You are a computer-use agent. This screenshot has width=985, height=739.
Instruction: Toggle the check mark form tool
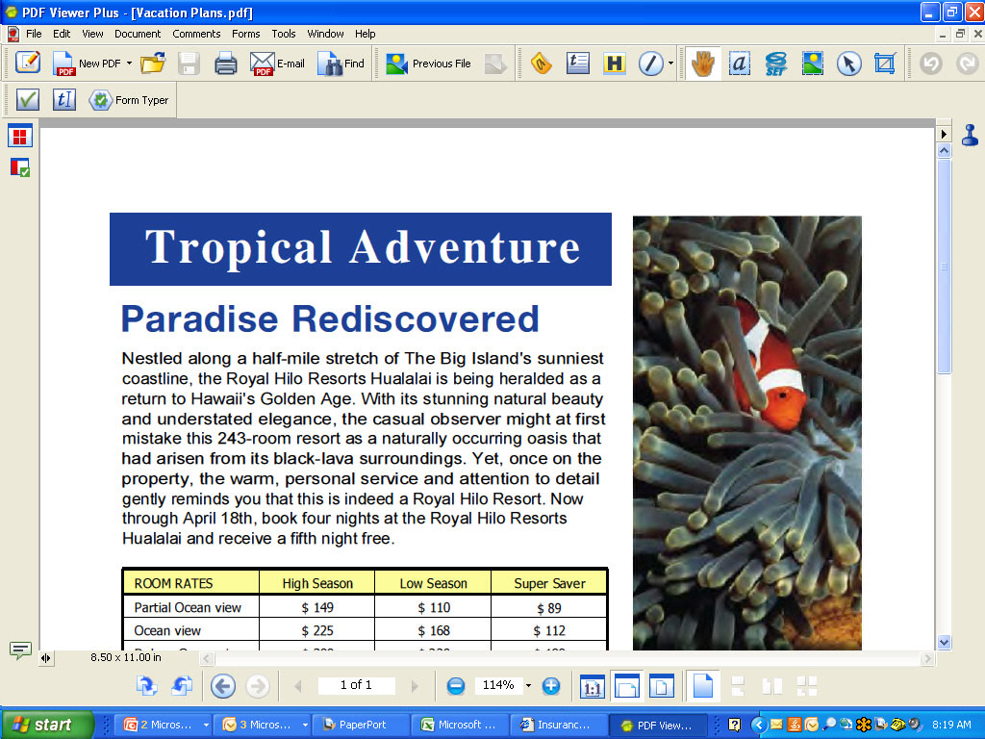pos(27,99)
